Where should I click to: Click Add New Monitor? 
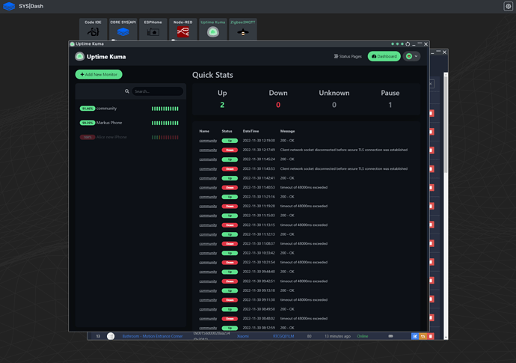pyautogui.click(x=99, y=74)
